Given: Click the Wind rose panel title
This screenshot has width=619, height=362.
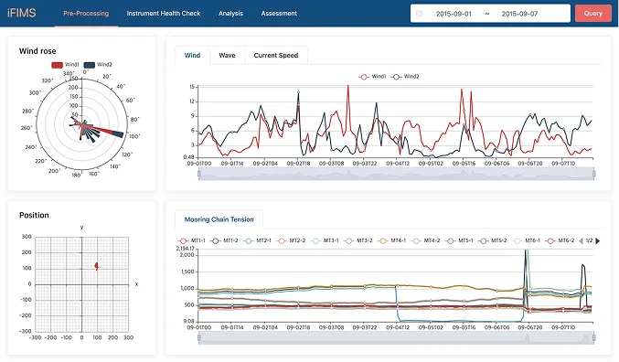Looking at the screenshot, I should click(x=37, y=51).
